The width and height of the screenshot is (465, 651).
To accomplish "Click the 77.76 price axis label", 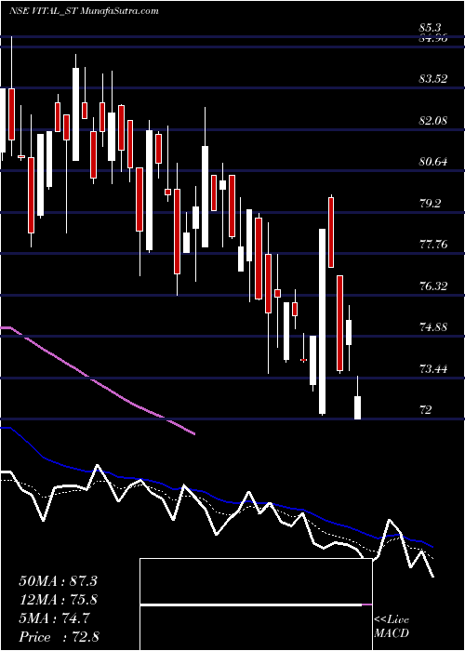I will click(x=433, y=244).
